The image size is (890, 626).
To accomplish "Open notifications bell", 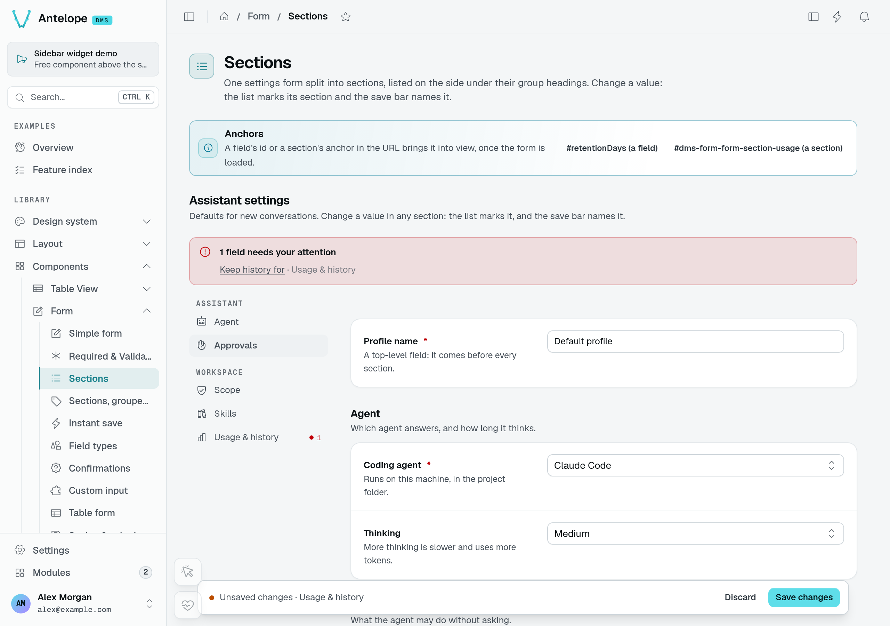I will [864, 17].
